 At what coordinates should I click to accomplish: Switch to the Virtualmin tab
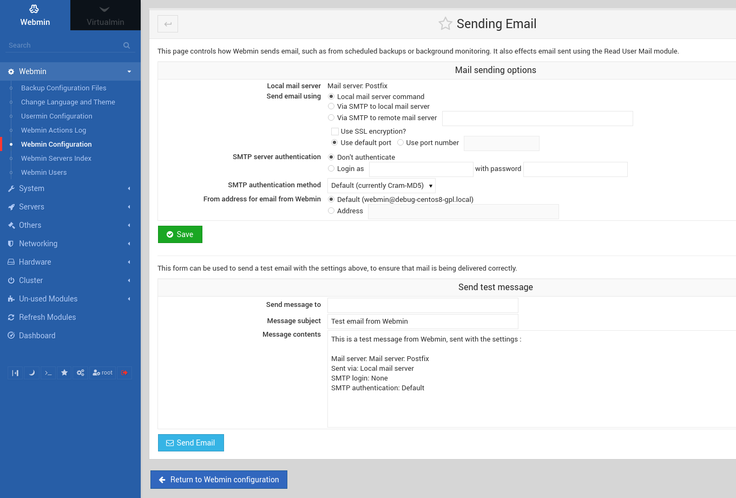(105, 15)
